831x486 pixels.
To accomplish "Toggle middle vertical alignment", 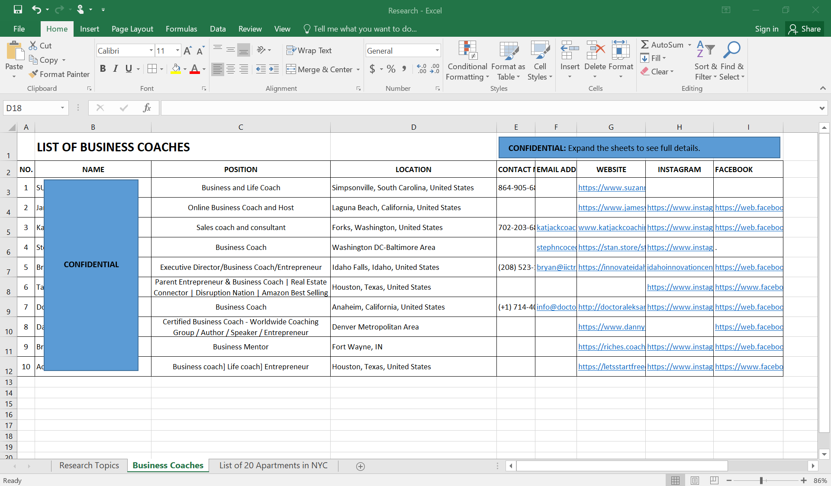I will click(x=231, y=50).
